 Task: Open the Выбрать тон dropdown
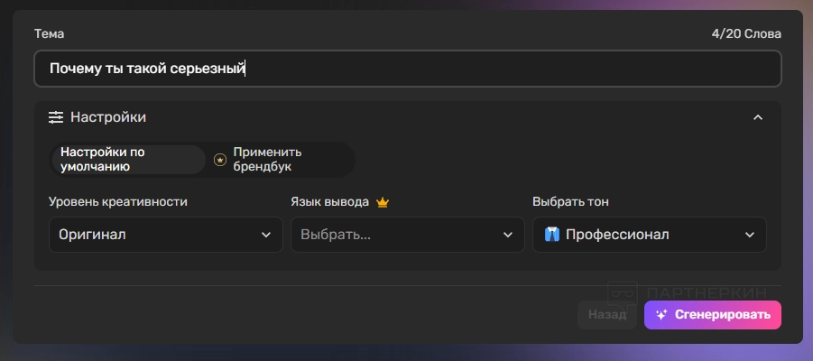(649, 235)
